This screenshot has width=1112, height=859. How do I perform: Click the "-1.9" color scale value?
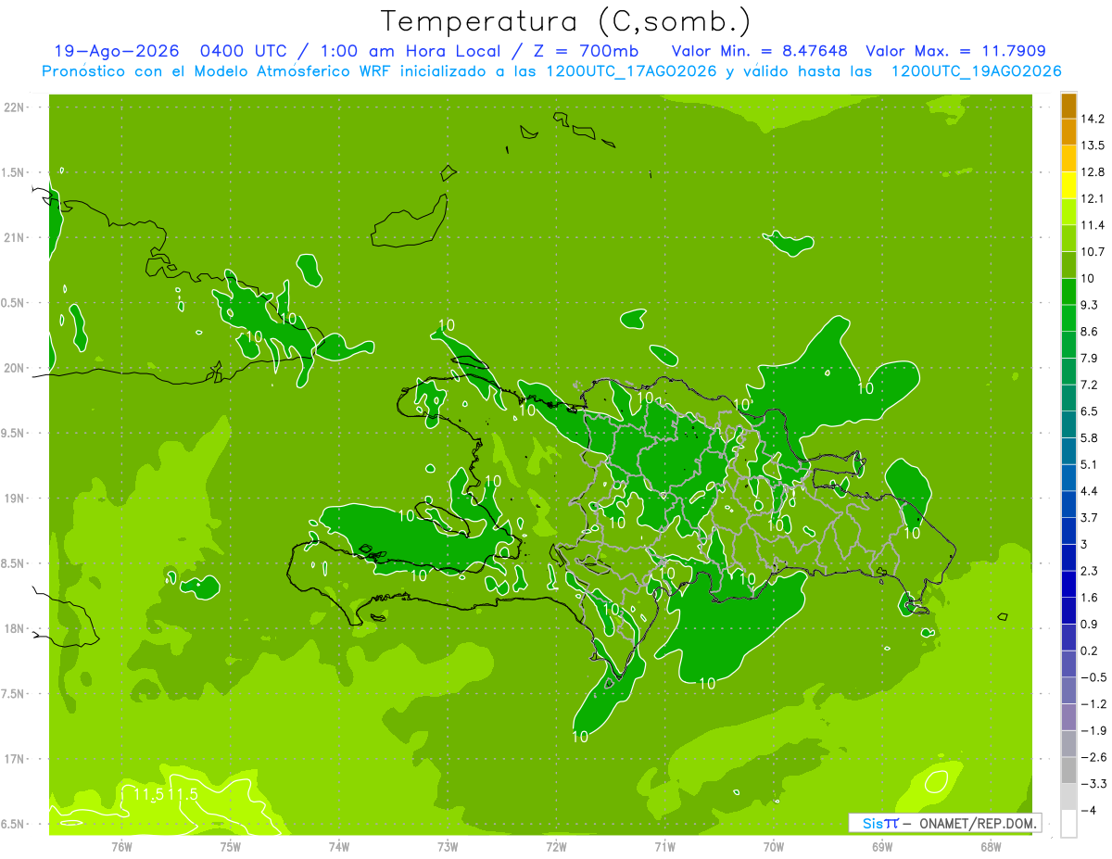tap(1092, 730)
